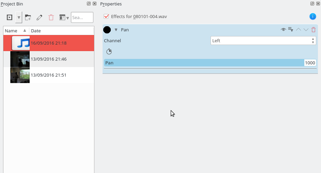Delete the Pan effect
The width and height of the screenshot is (321, 173).
[314, 30]
